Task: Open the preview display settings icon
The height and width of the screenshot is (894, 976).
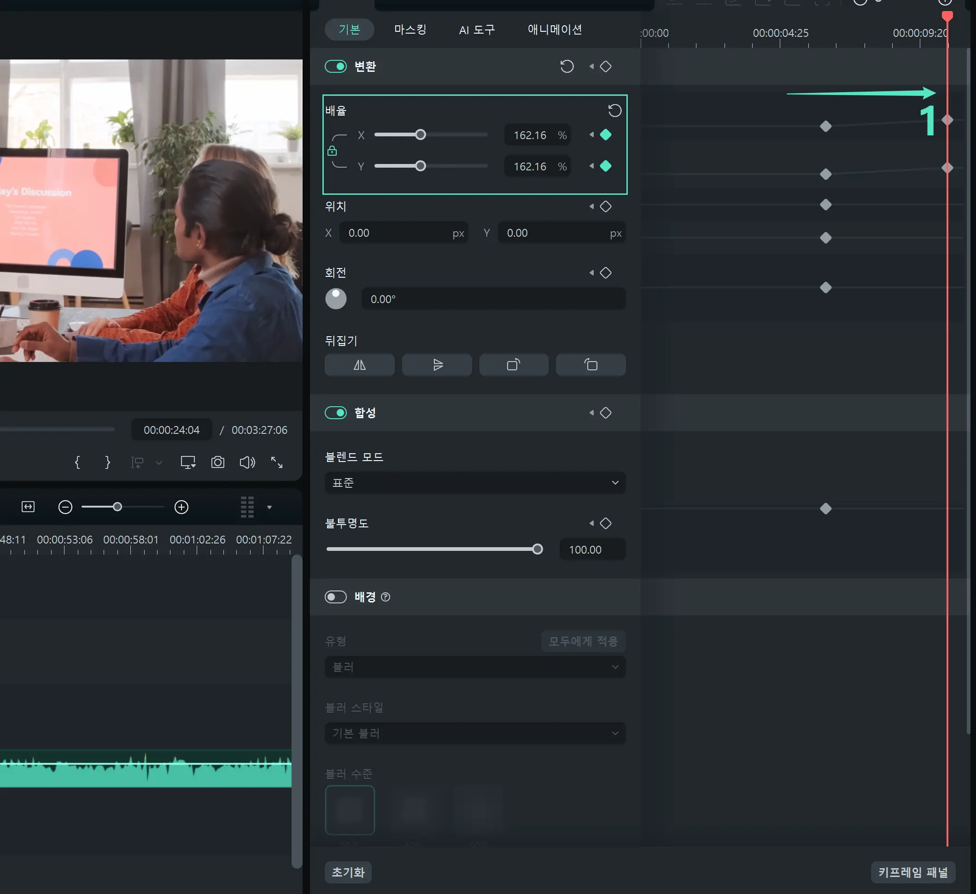Action: click(188, 462)
